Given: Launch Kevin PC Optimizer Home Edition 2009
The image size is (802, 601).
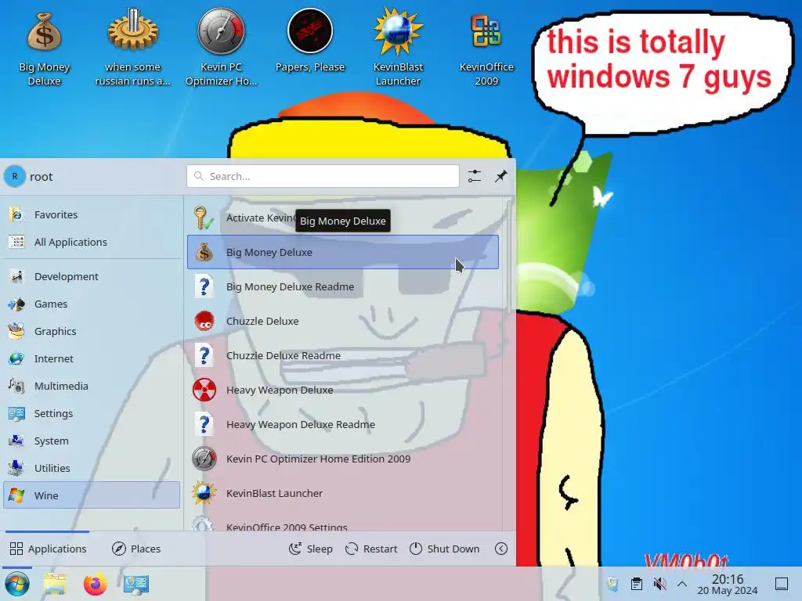Looking at the screenshot, I should coord(343,459).
